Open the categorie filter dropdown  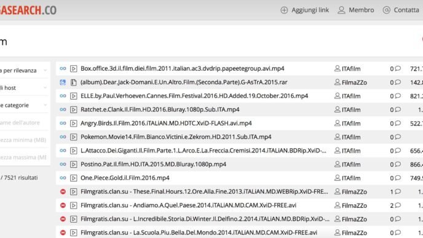pos(24,105)
